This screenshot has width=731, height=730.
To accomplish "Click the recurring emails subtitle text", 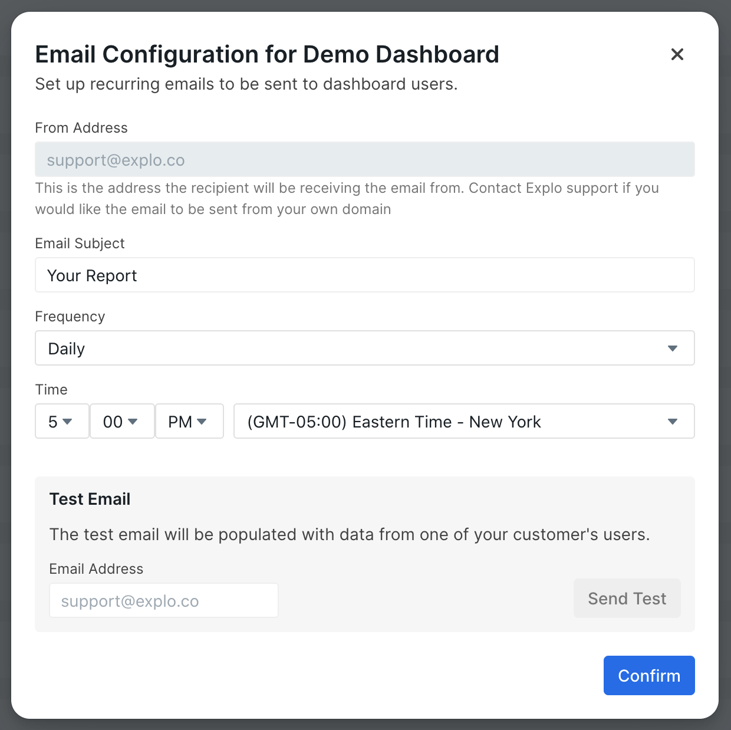I will [x=246, y=84].
